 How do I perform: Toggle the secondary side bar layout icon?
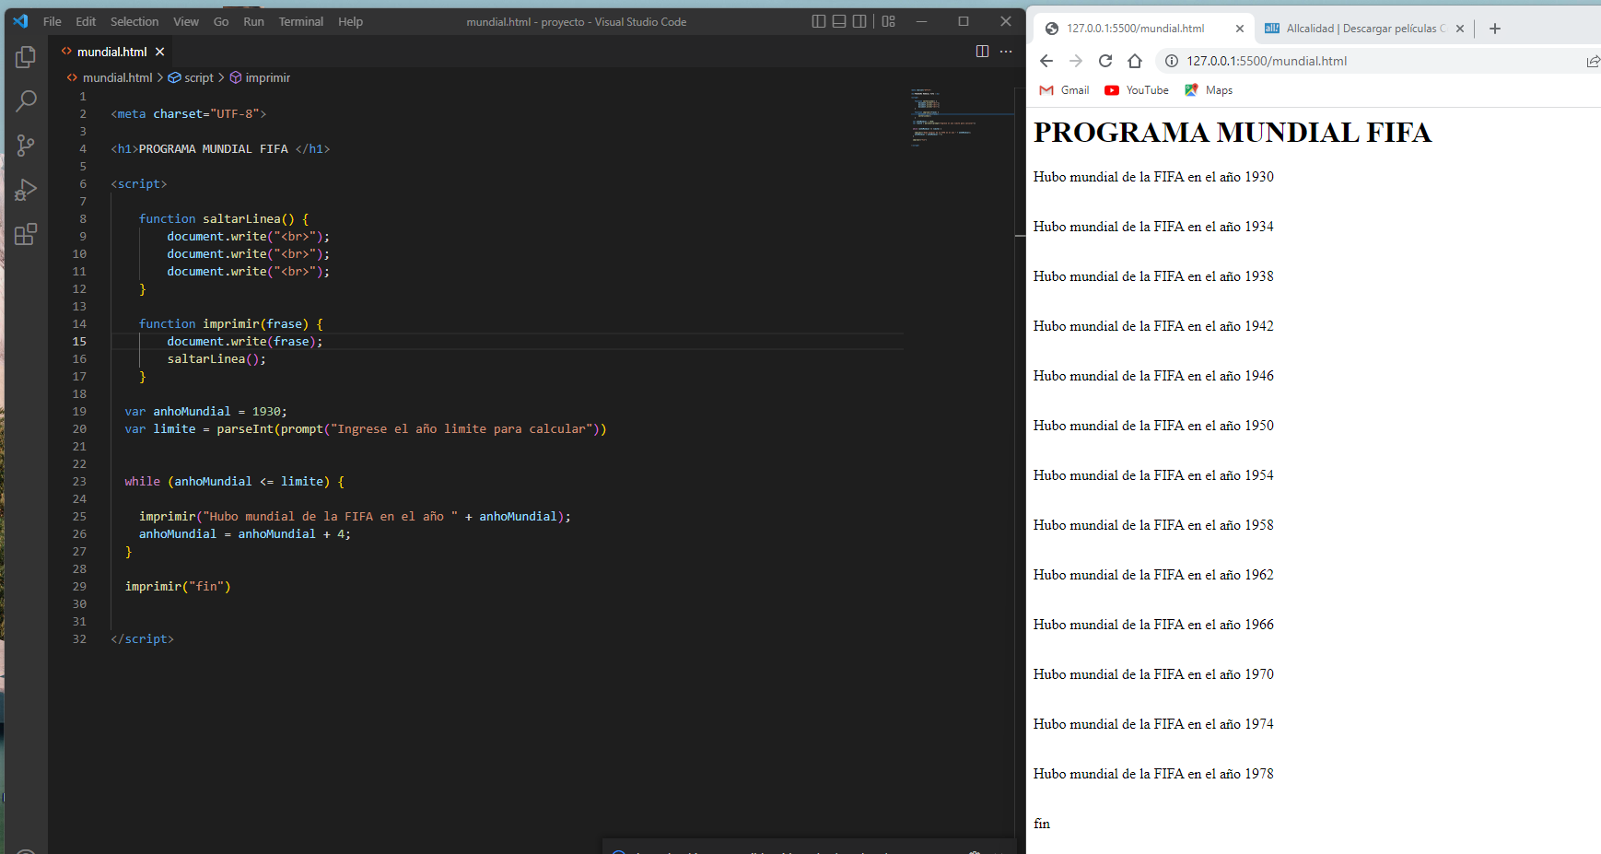click(859, 21)
